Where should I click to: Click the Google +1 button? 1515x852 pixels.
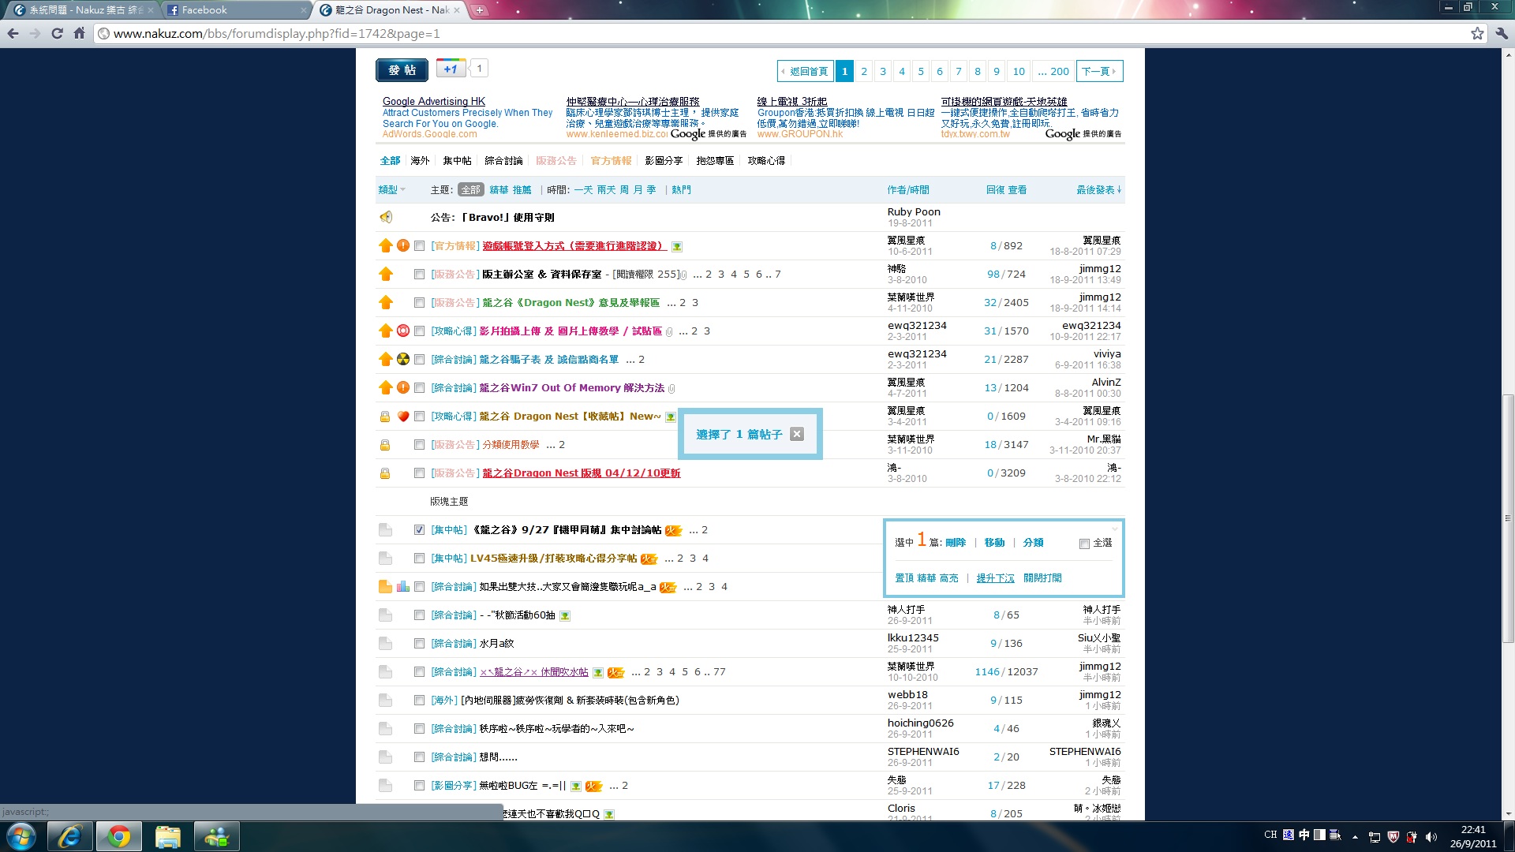pyautogui.click(x=451, y=69)
